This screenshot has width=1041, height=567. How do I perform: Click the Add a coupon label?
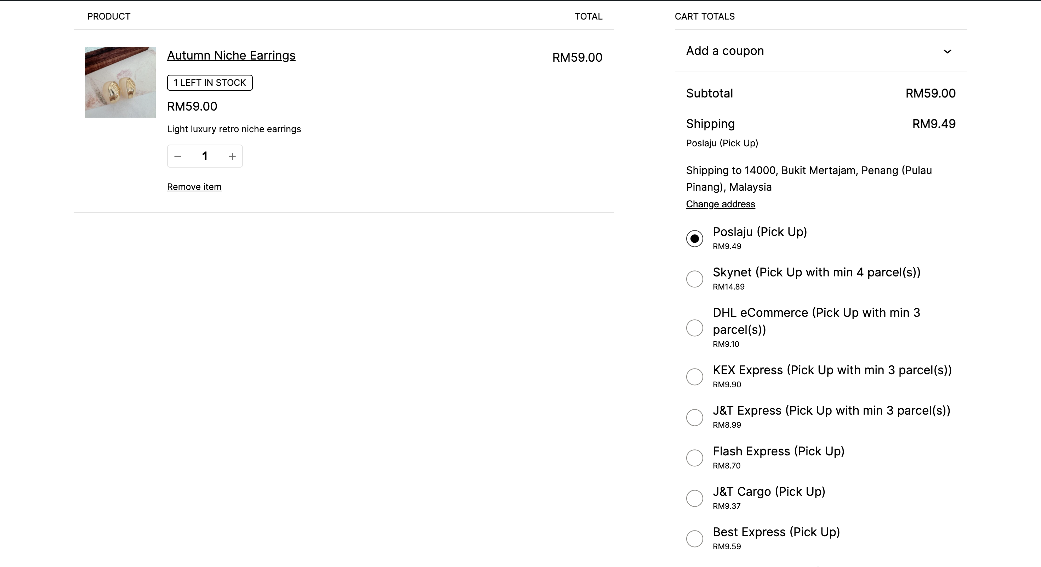[x=724, y=51]
